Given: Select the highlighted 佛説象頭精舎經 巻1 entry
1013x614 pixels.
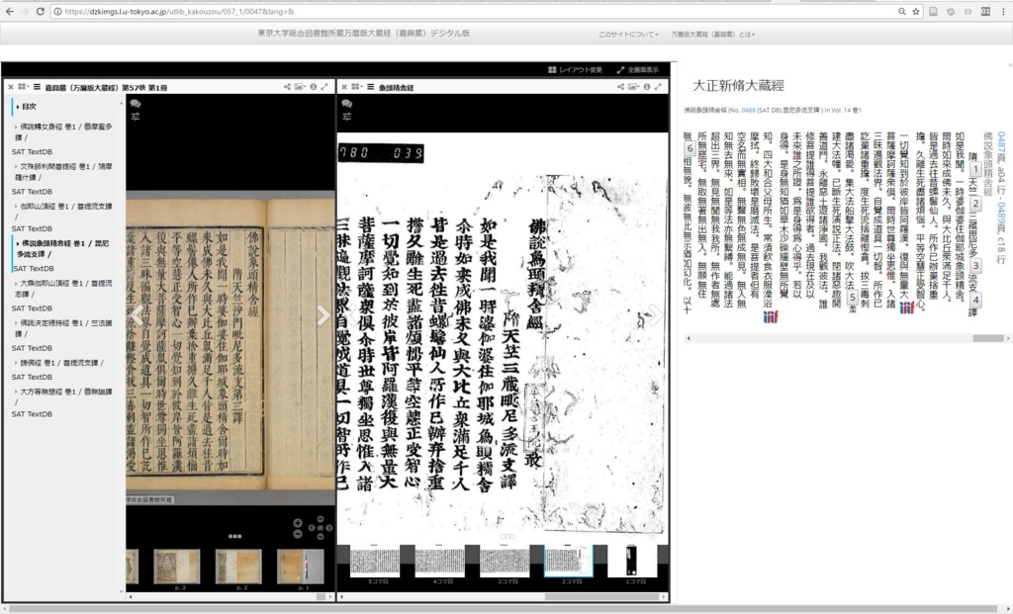Looking at the screenshot, I should click(63, 248).
